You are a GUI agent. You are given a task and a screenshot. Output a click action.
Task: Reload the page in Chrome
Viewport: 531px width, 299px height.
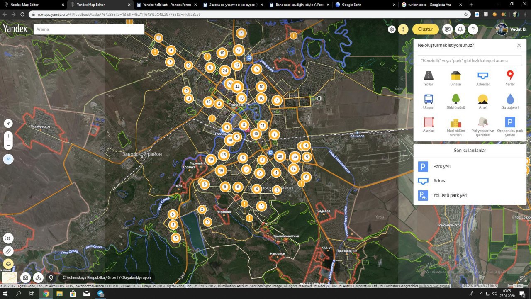click(22, 14)
